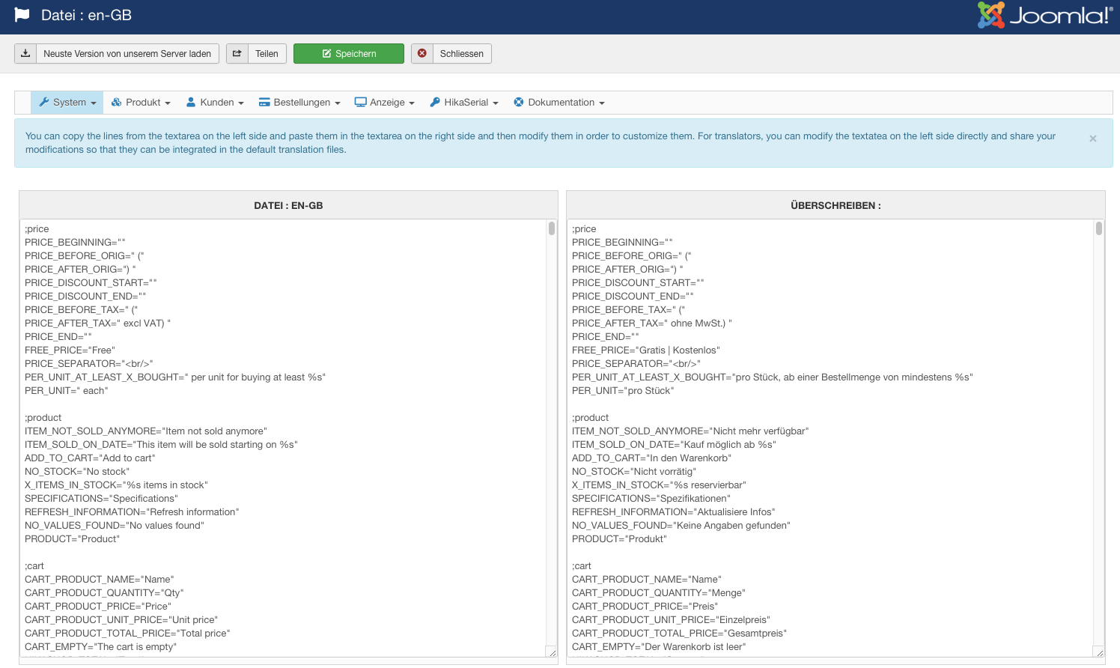Click the left textarea scrollbar
Viewport: 1120px width, 668px height.
coord(552,228)
